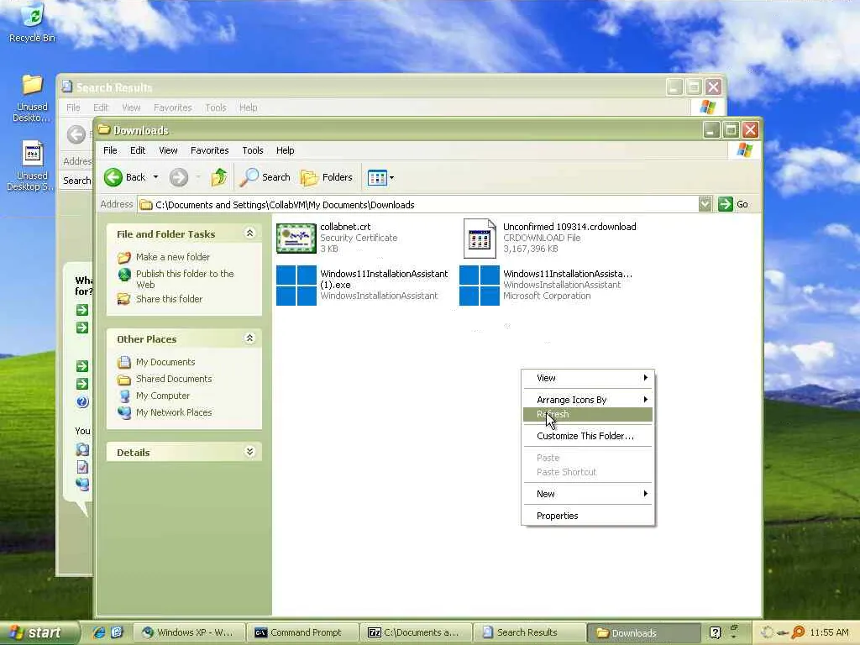Click the Downloads taskbar button
Screen dimensions: 860x645
(x=642, y=633)
